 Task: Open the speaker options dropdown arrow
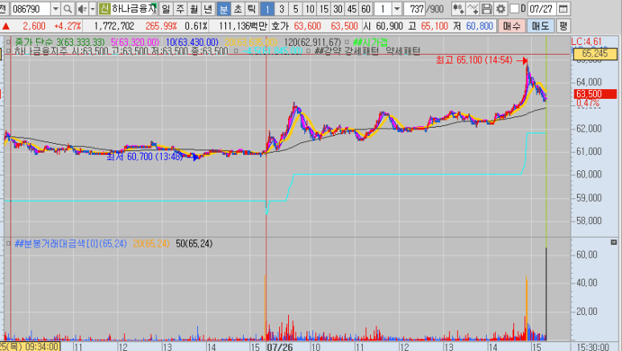tap(93, 9)
